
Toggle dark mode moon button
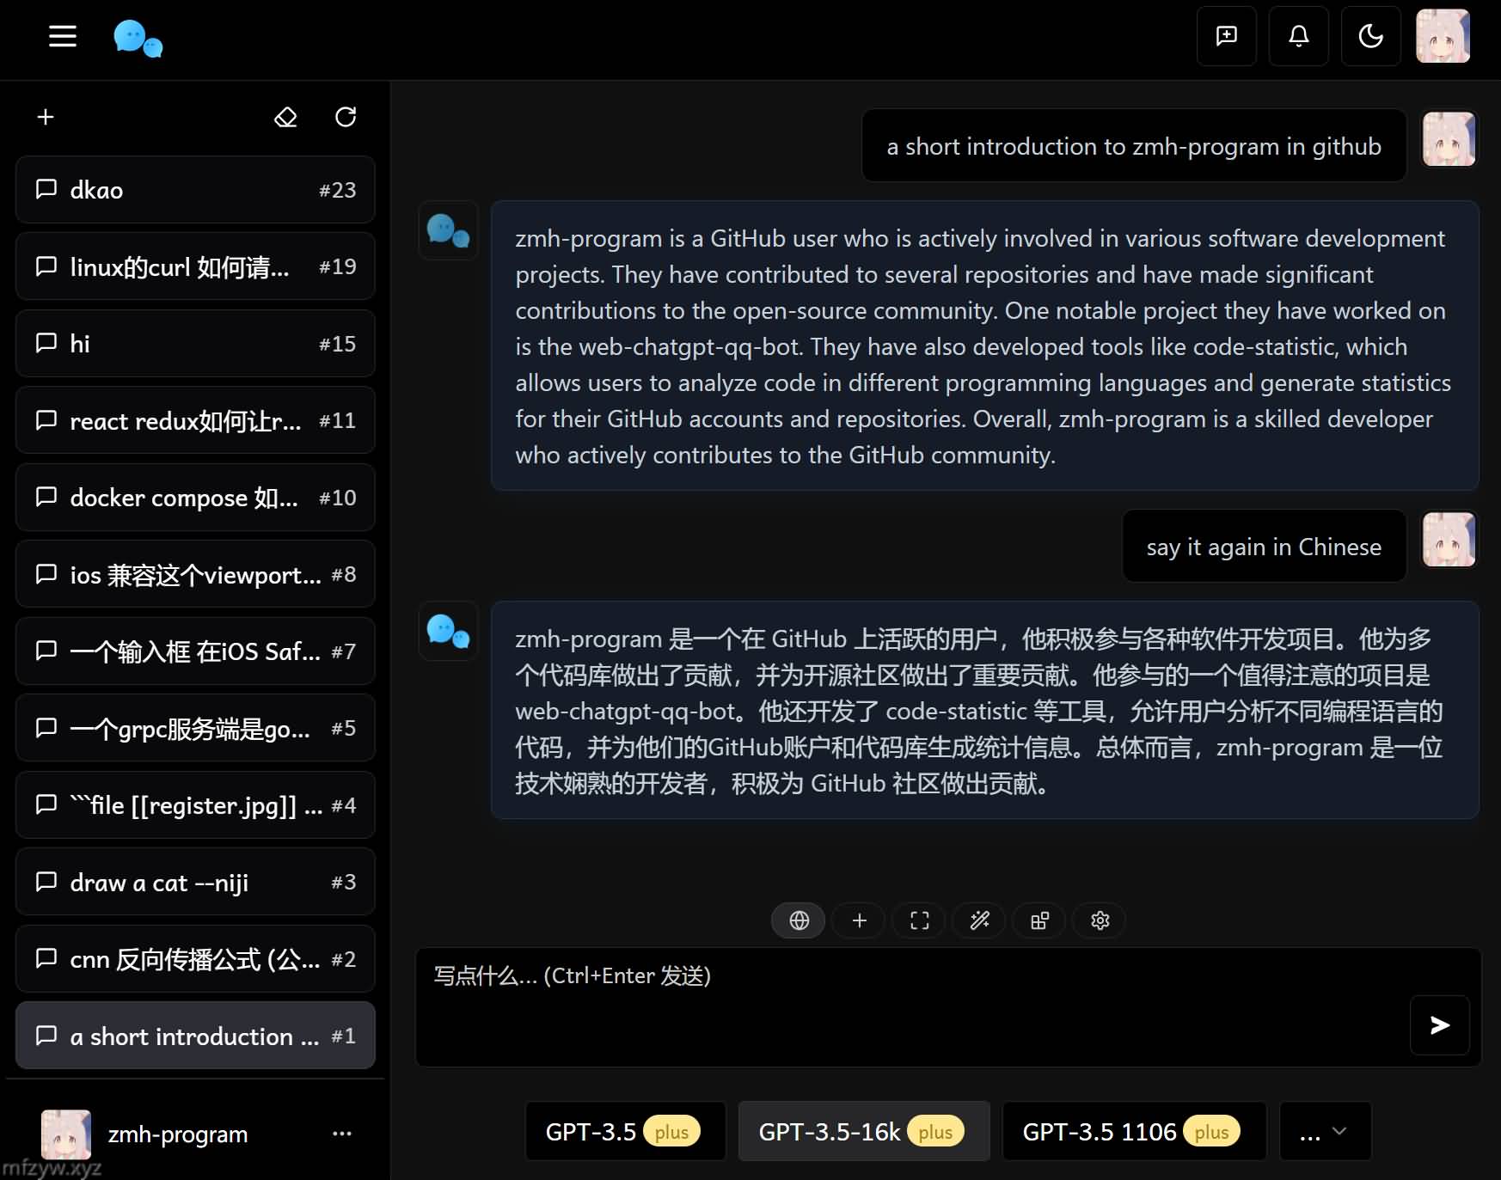click(1370, 36)
